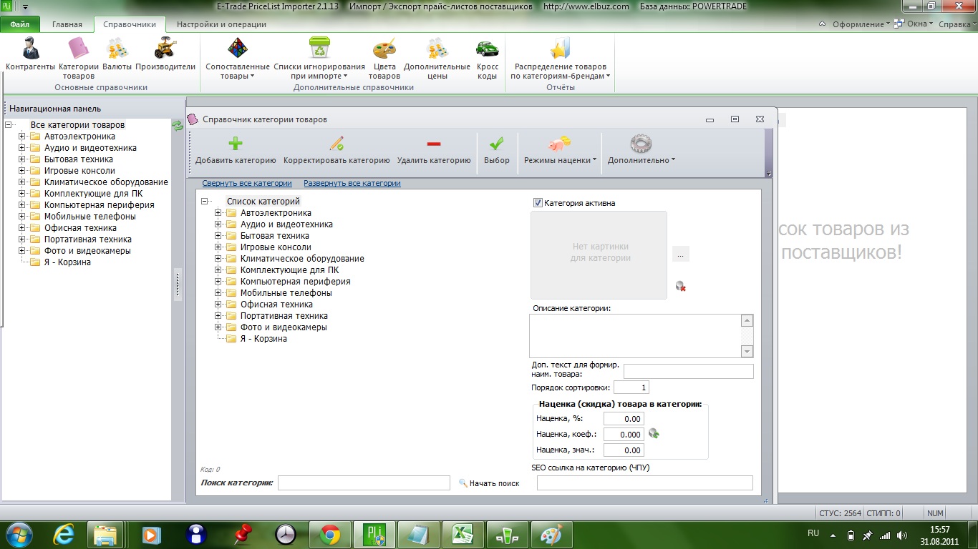
Task: Select Я - Корзина in Список категорий
Action: point(263,339)
